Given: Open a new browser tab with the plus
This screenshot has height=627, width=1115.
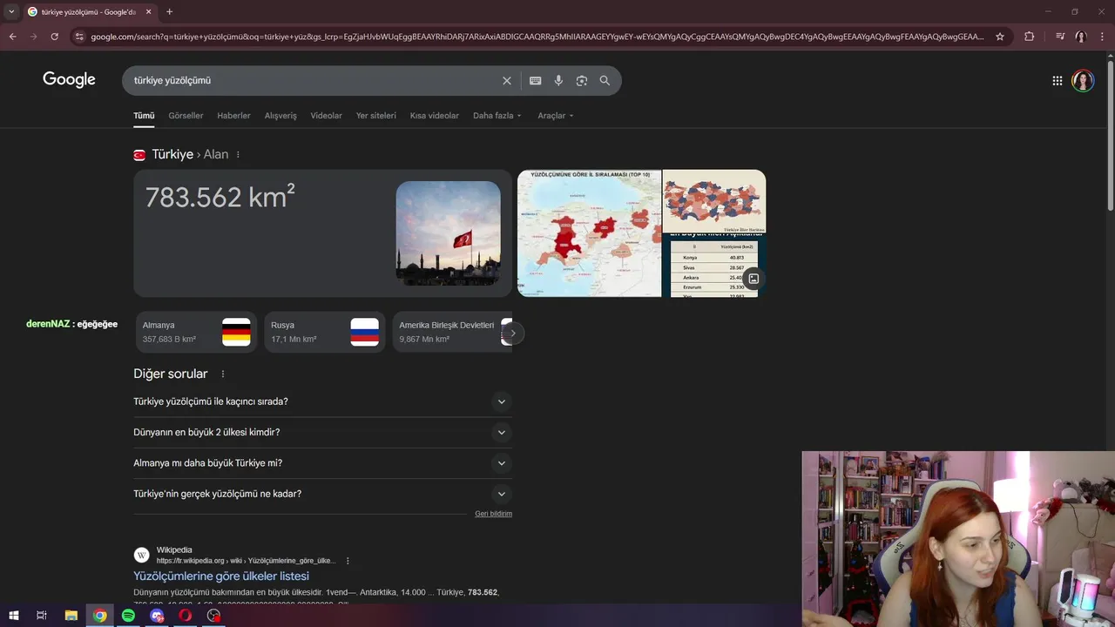Looking at the screenshot, I should (169, 11).
